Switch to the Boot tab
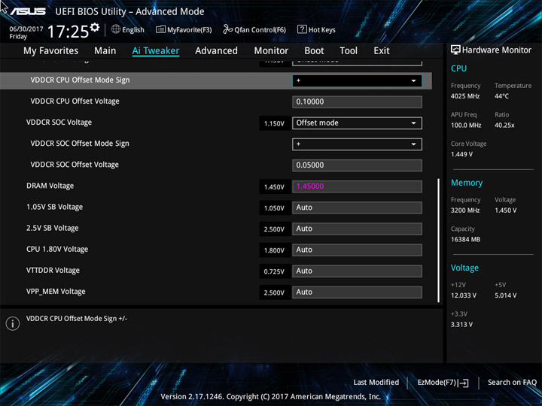Image resolution: width=542 pixels, height=406 pixels. (314, 51)
